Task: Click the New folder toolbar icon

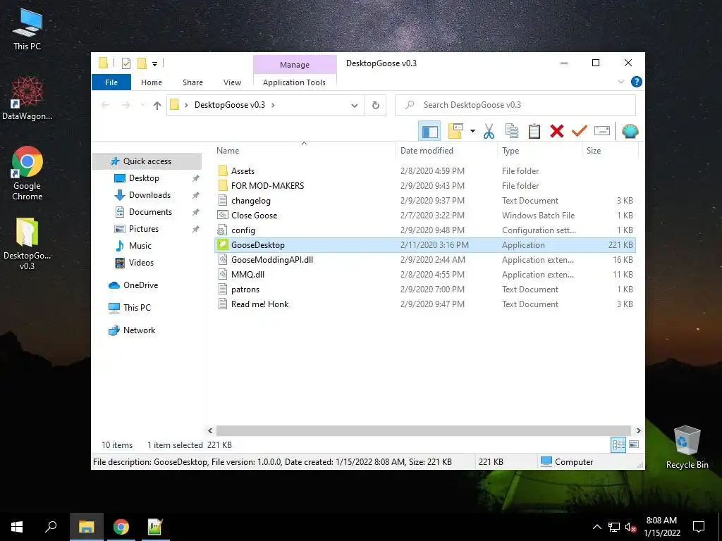Action: [x=455, y=131]
